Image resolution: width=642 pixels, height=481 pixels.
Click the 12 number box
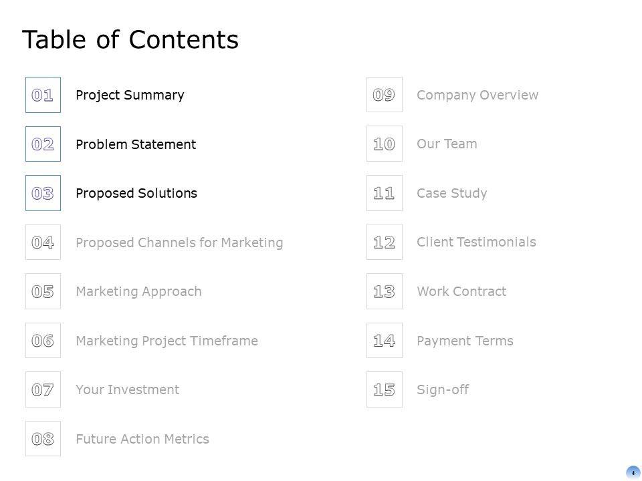point(385,242)
